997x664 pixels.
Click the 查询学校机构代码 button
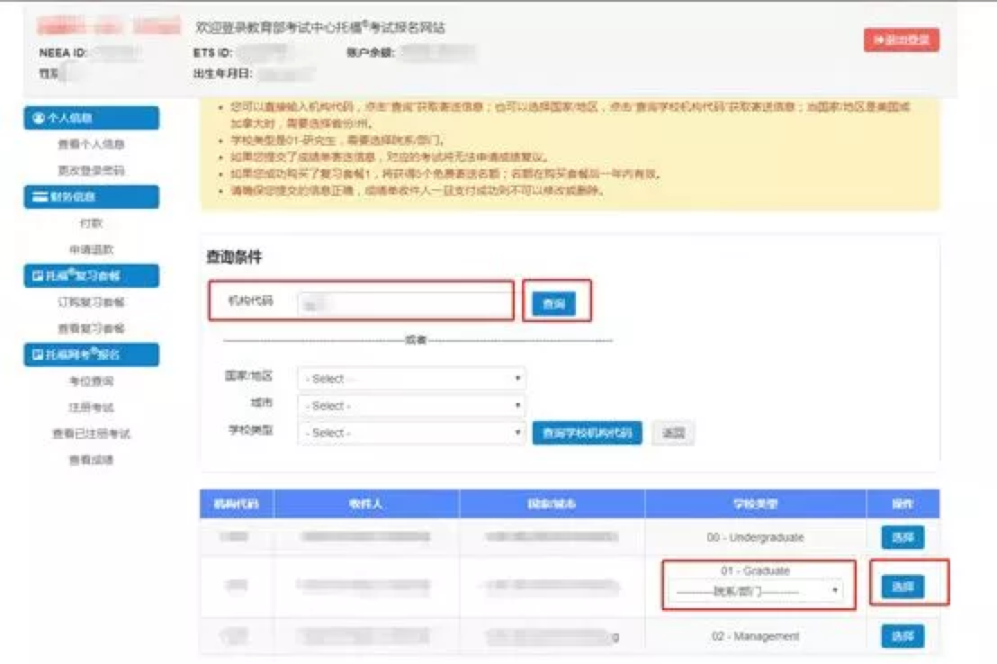[587, 433]
